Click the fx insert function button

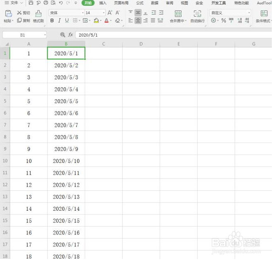pos(70,34)
